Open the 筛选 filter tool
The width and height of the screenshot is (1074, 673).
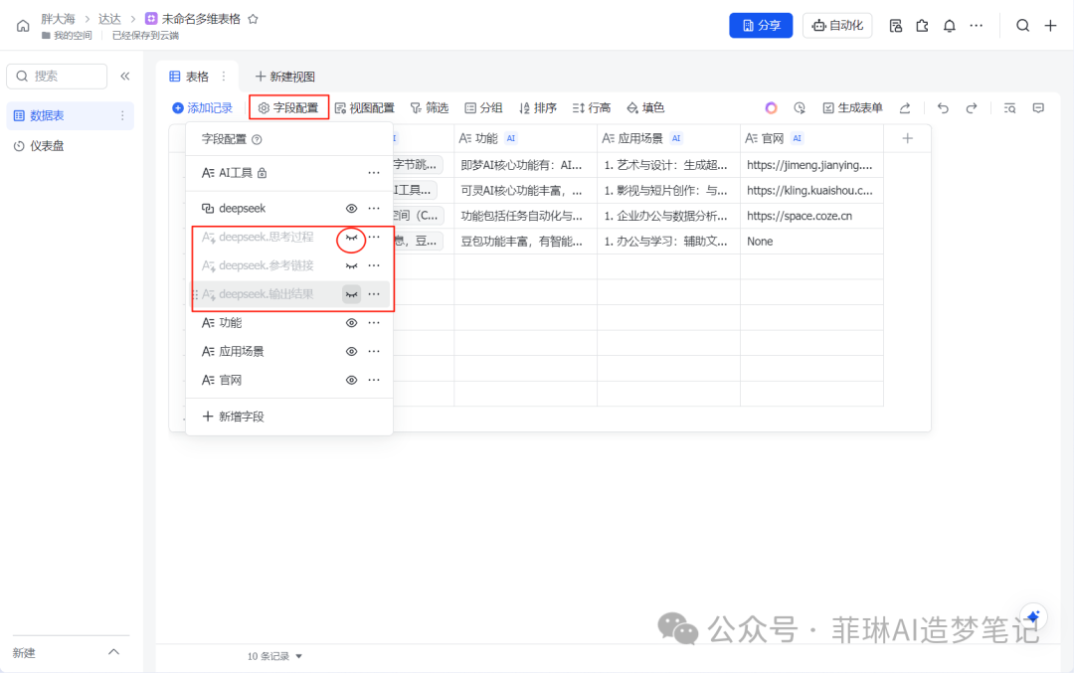[430, 108]
